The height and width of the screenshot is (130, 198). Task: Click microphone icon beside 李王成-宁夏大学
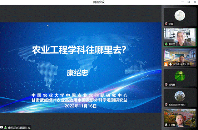click(x=170, y=64)
